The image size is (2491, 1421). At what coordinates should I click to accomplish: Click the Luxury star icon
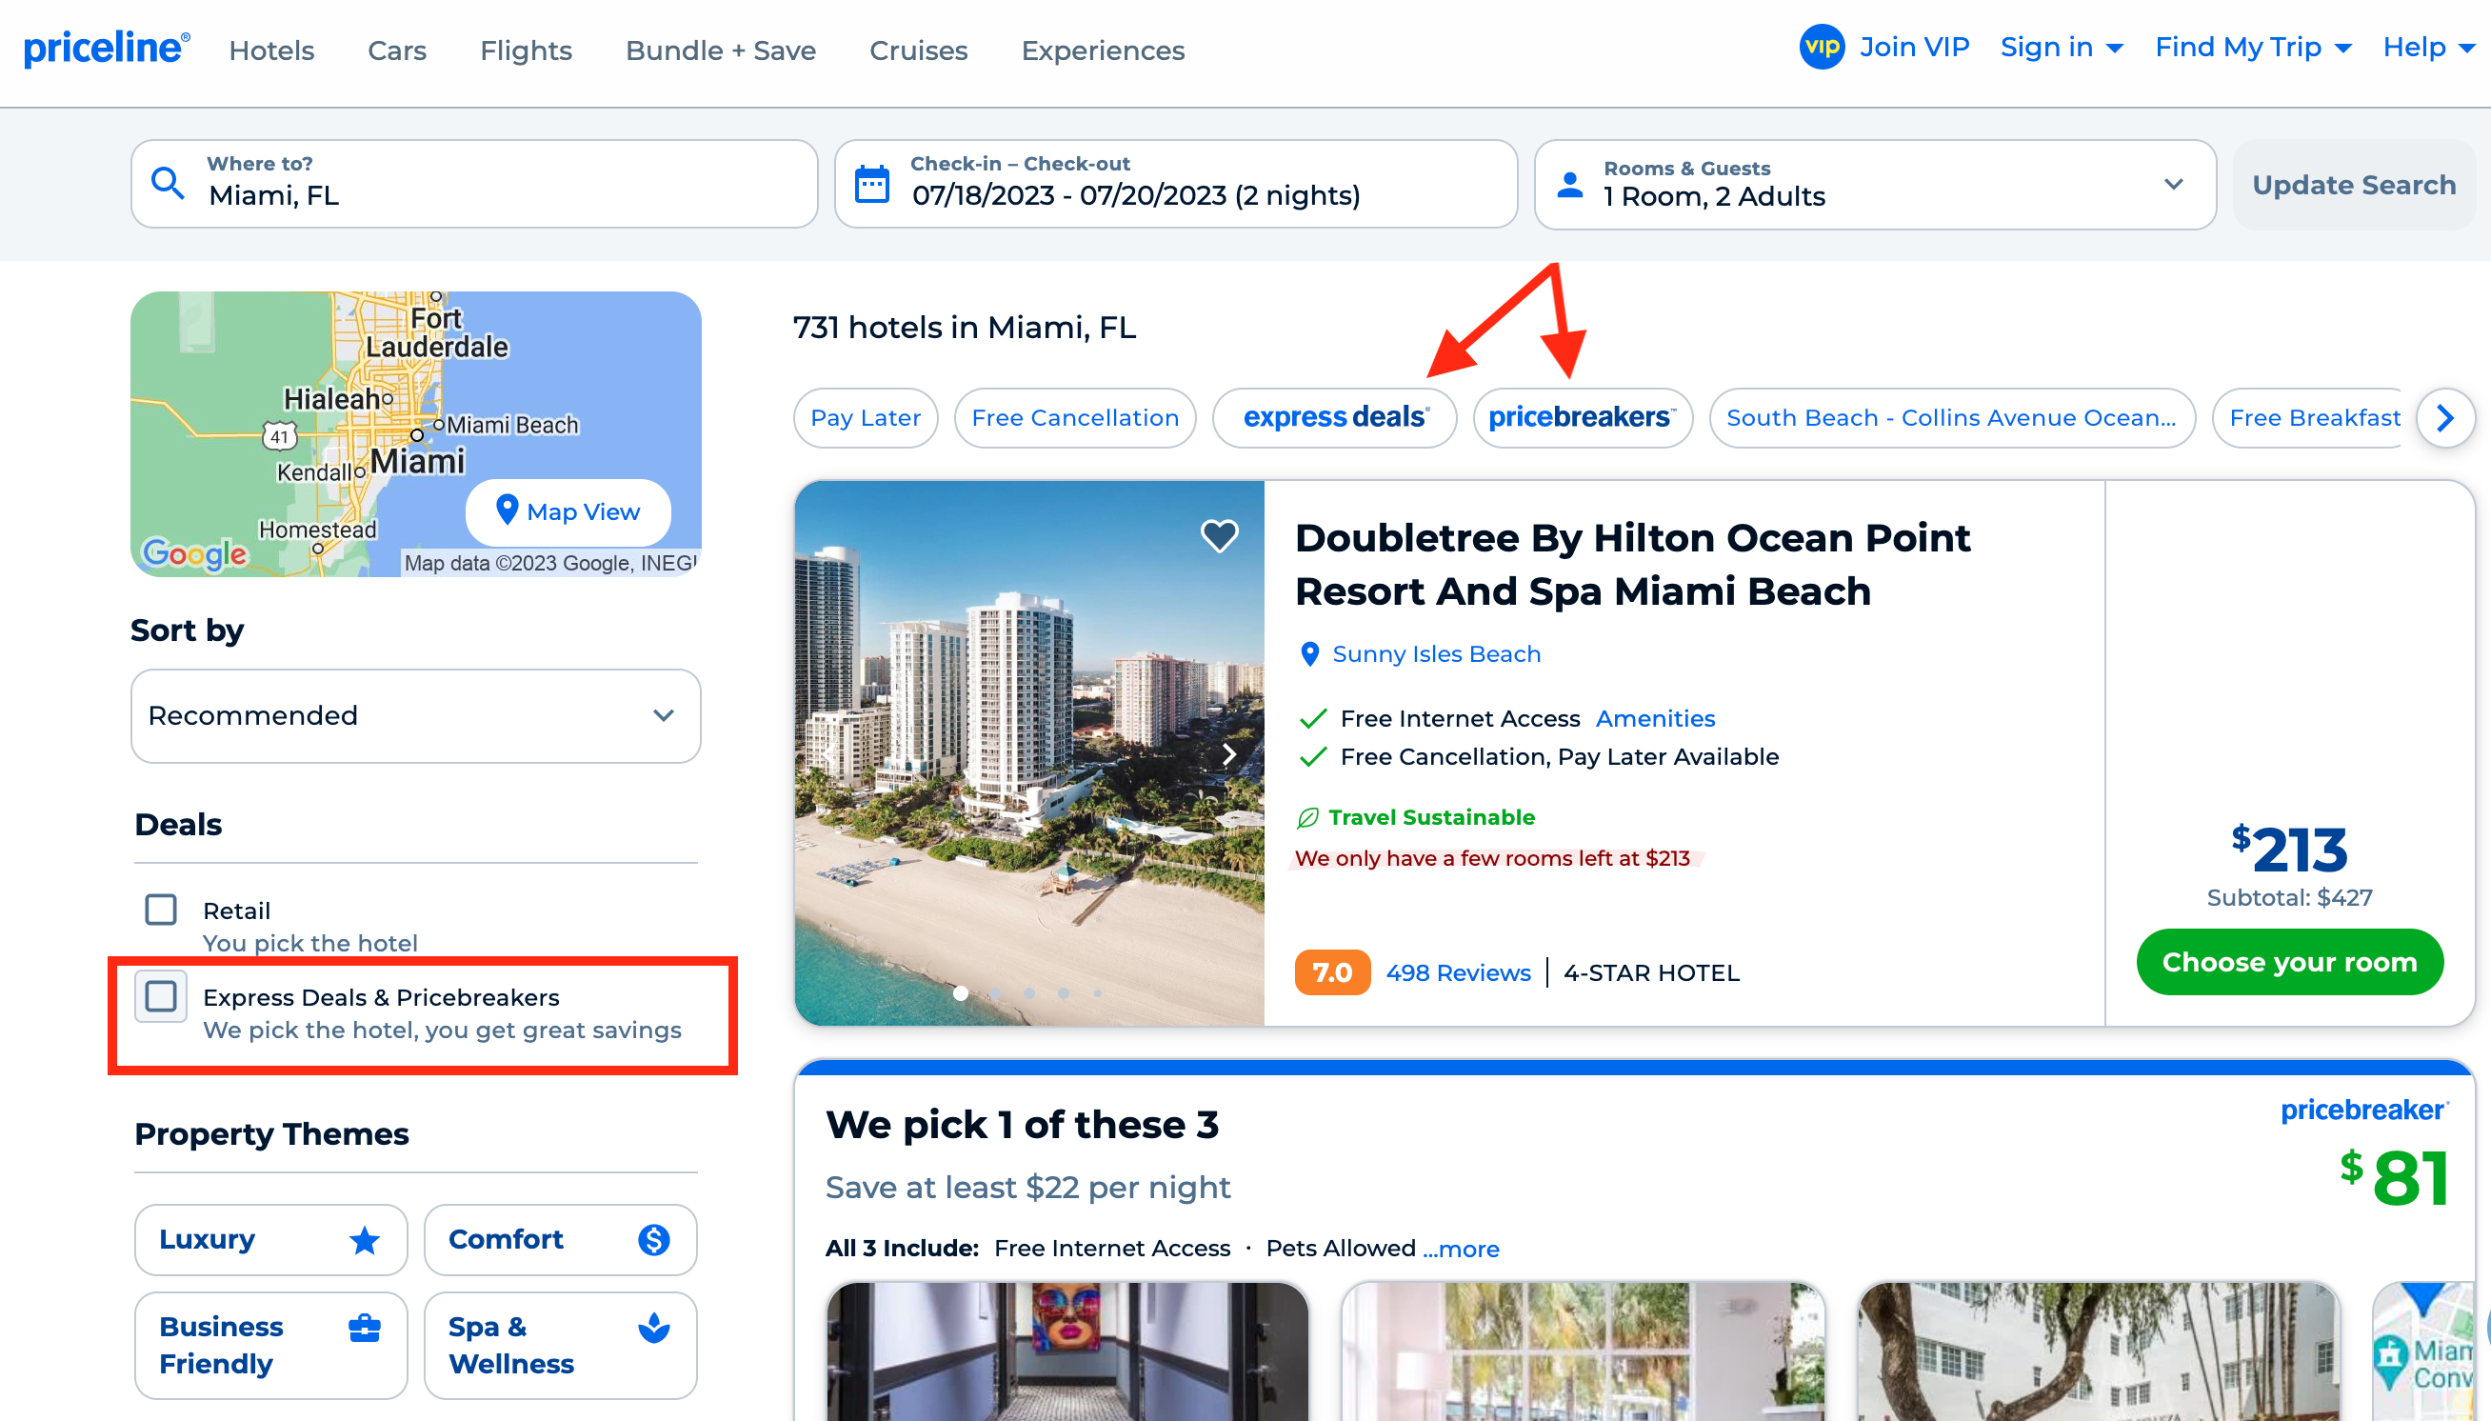[365, 1239]
